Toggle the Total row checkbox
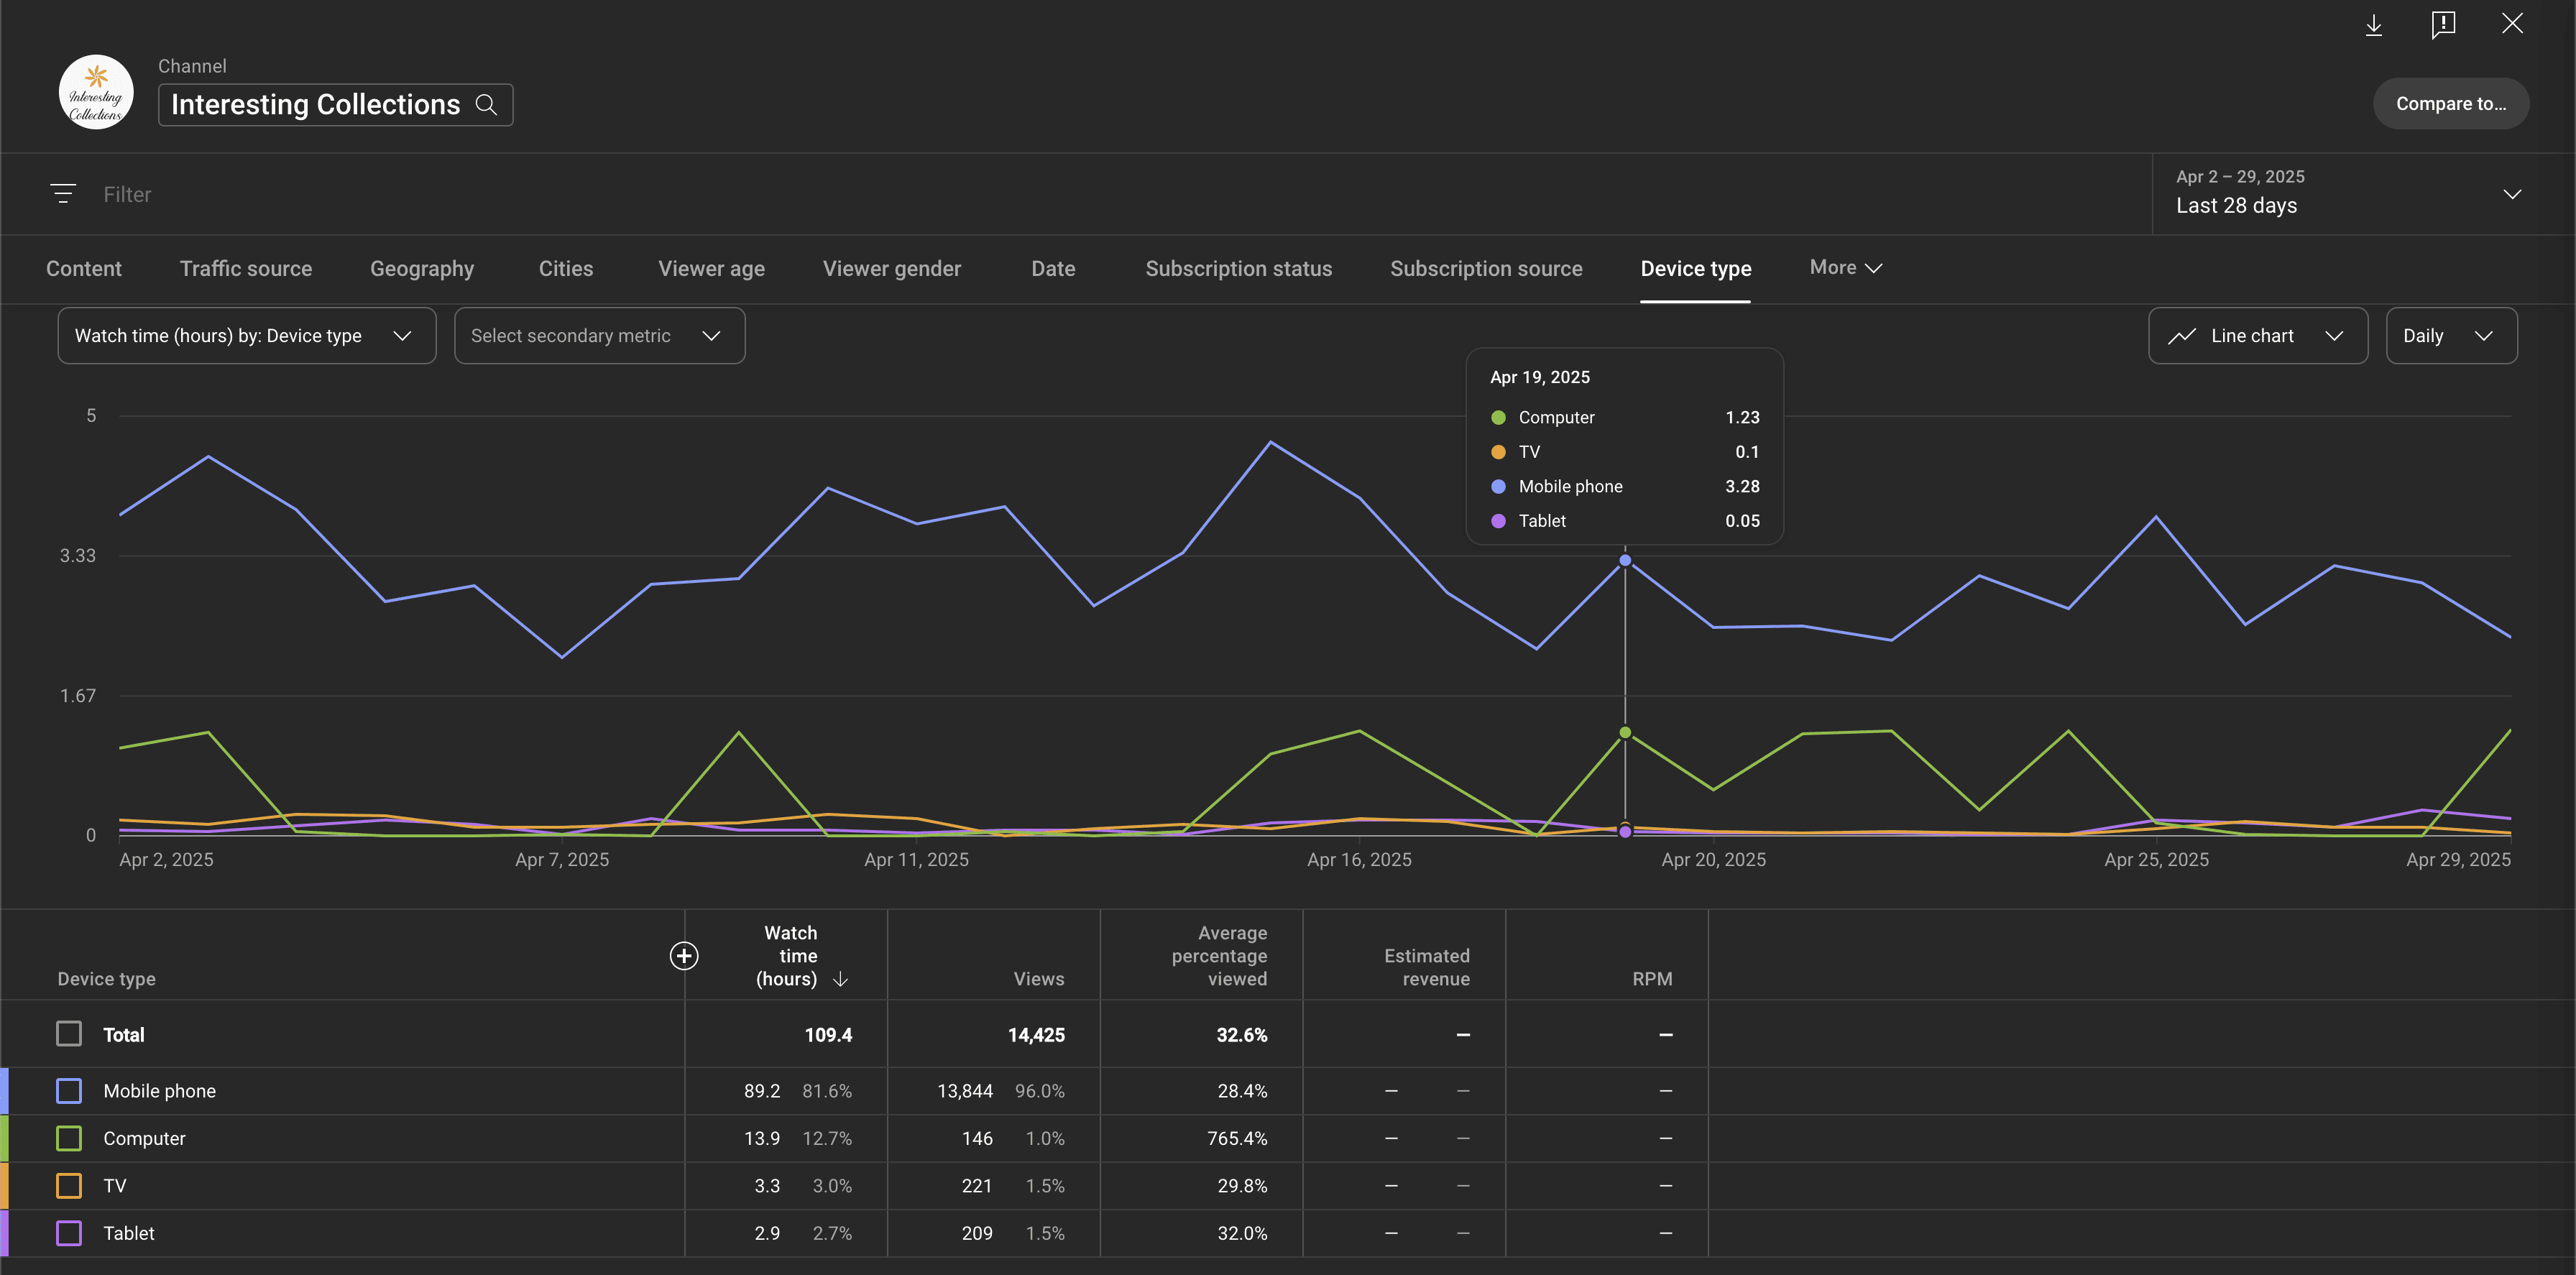 69,1034
